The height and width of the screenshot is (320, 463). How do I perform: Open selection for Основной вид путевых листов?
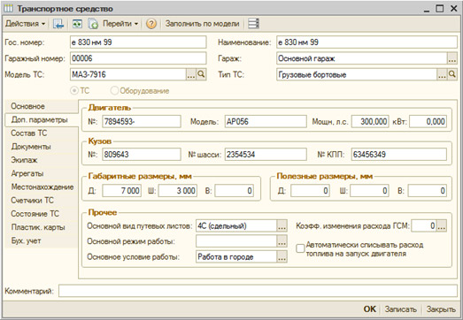282,226
